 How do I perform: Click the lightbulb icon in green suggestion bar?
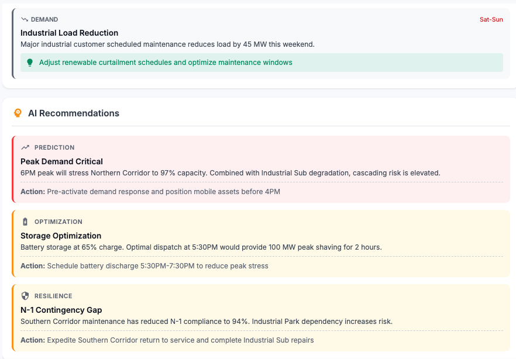30,63
